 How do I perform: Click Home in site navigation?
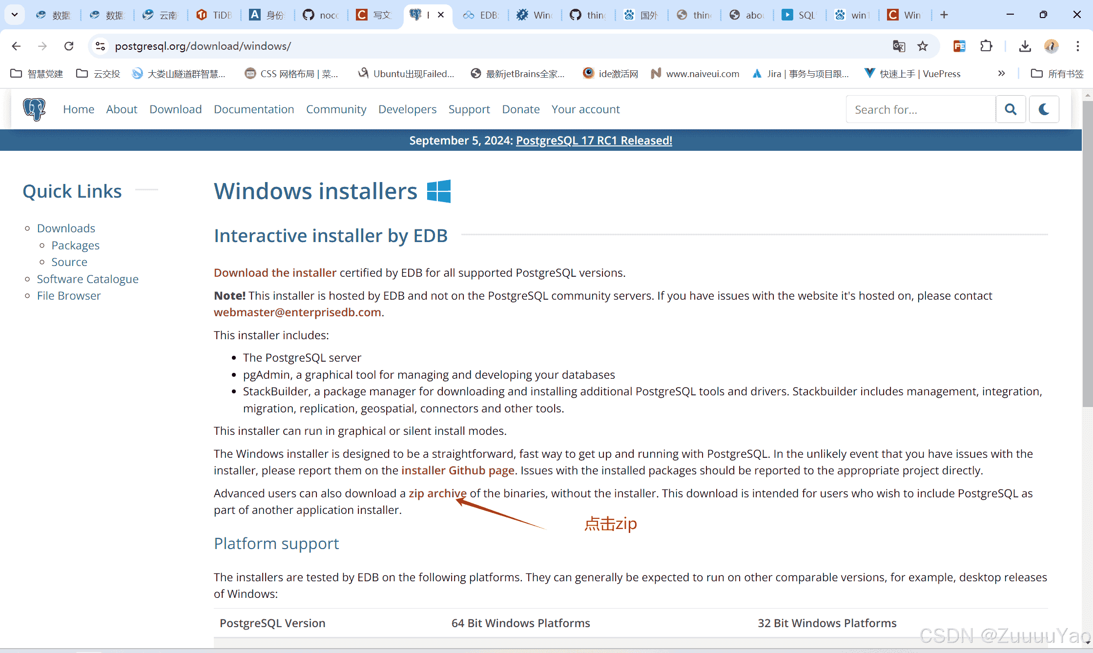pyautogui.click(x=79, y=109)
